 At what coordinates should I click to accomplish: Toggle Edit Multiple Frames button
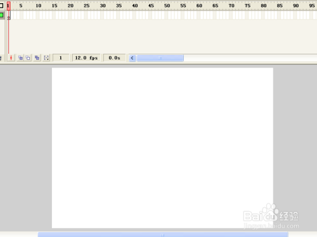click(x=37, y=58)
